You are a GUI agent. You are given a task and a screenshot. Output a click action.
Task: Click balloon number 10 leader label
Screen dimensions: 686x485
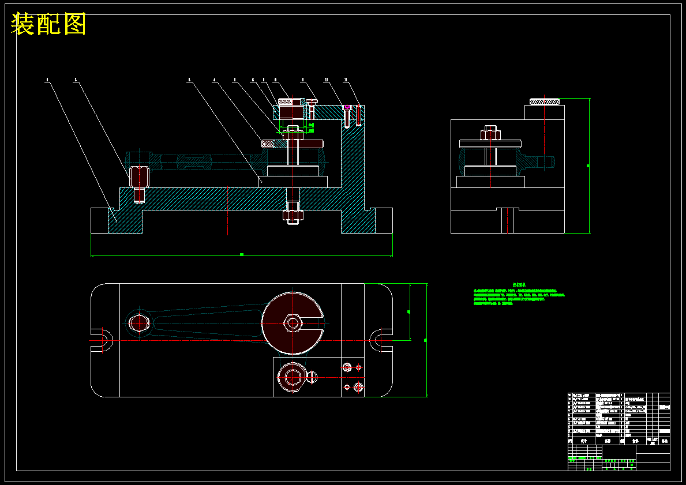pyautogui.click(x=326, y=80)
